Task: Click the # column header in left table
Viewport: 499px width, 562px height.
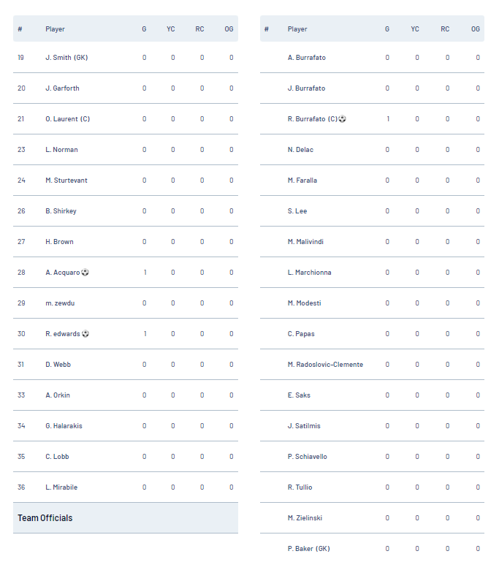Action: tap(20, 29)
